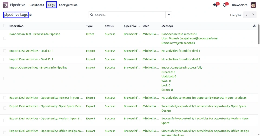Sort by the Operation column header

[17, 26]
